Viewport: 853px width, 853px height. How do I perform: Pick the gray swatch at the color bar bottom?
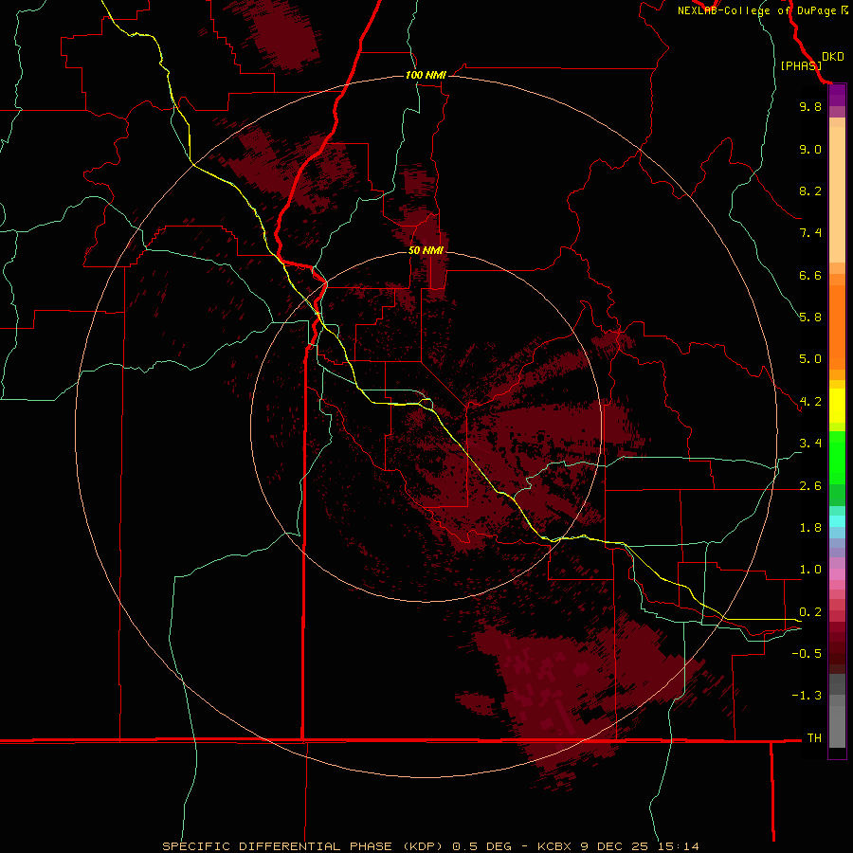point(837,726)
